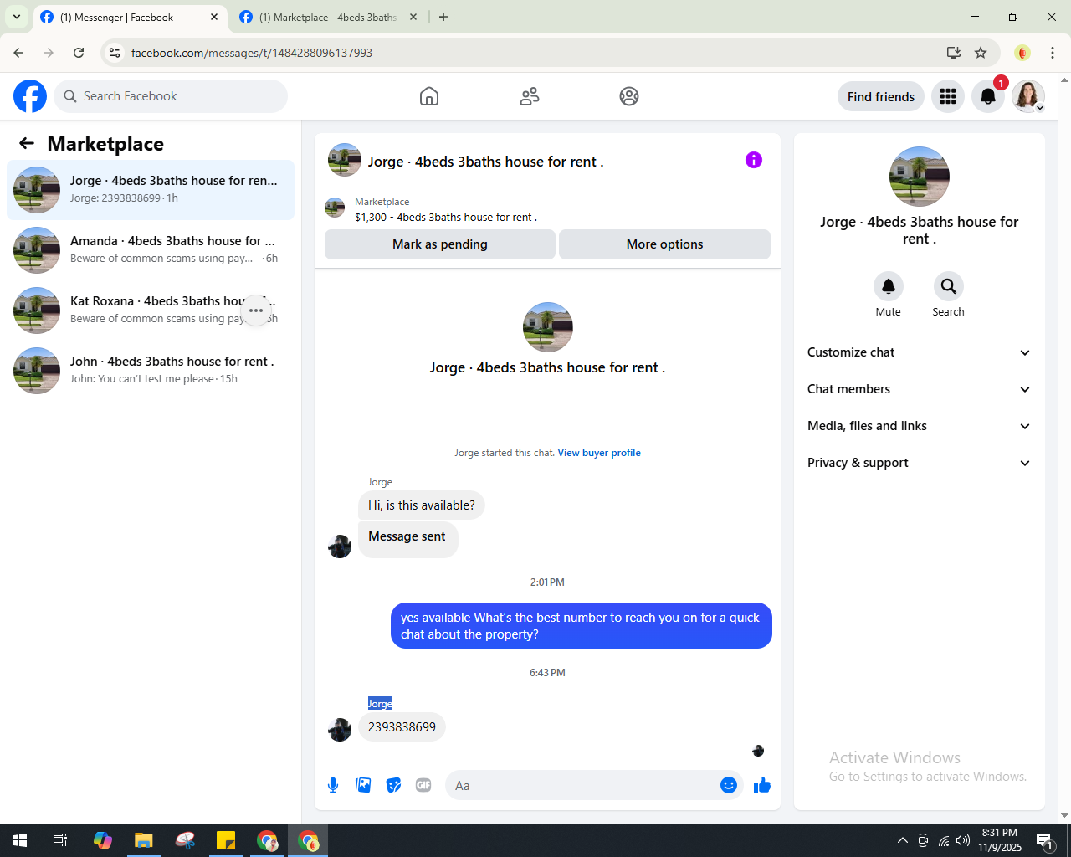Open File Explorer from the taskbar
This screenshot has height=857, width=1071.
[144, 840]
